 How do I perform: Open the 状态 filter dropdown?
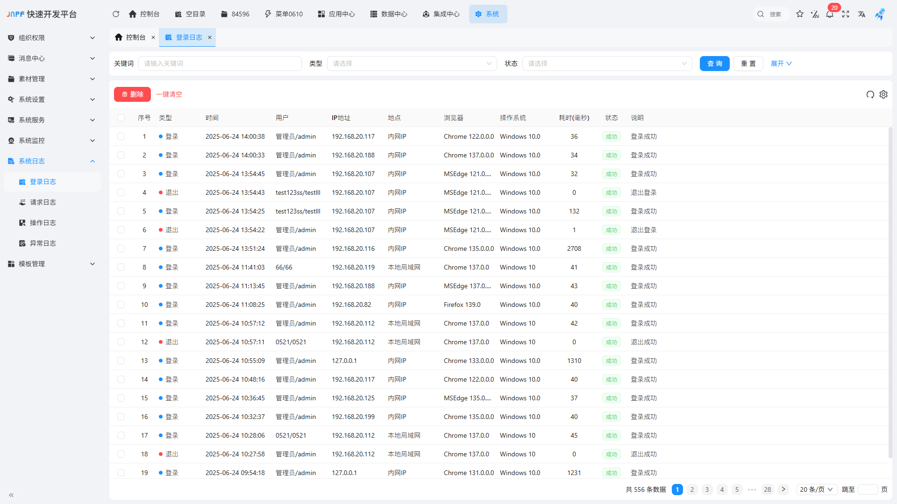click(607, 64)
